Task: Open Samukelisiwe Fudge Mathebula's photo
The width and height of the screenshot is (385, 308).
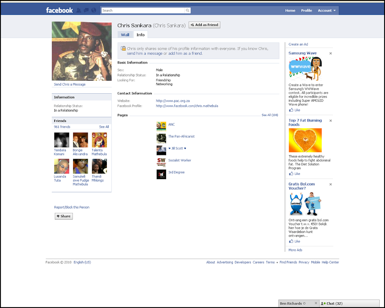Action: [x=80, y=166]
